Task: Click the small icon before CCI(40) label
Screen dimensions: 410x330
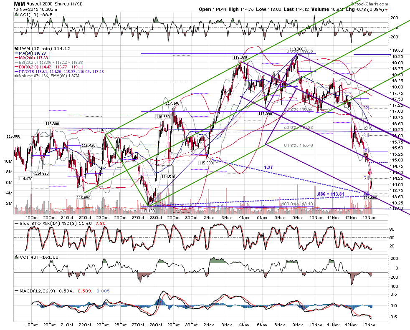Action: (x=17, y=257)
